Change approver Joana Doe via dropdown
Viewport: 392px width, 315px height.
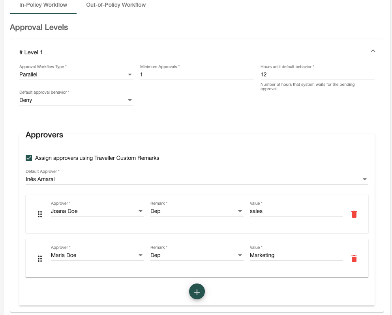[x=97, y=211]
